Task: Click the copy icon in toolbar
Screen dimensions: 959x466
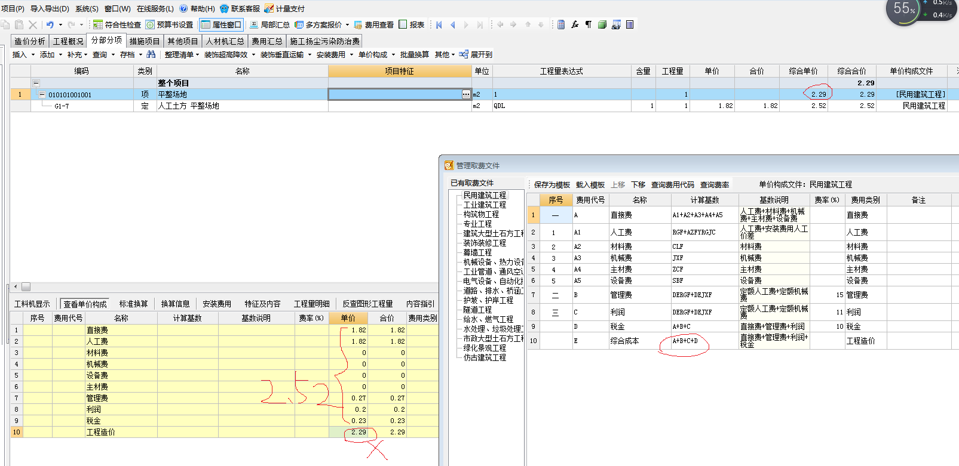Action: 5,24
